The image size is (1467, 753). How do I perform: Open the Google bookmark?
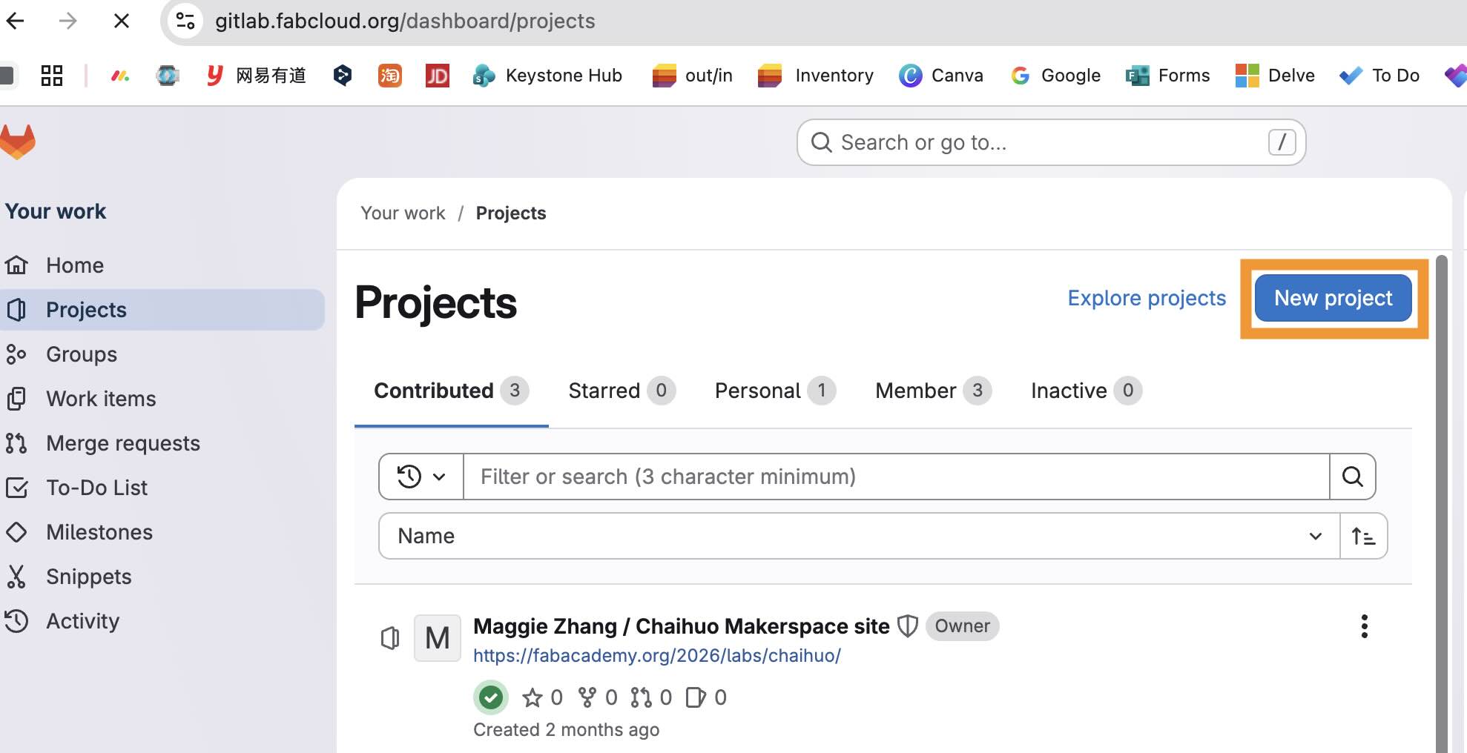tap(1055, 76)
